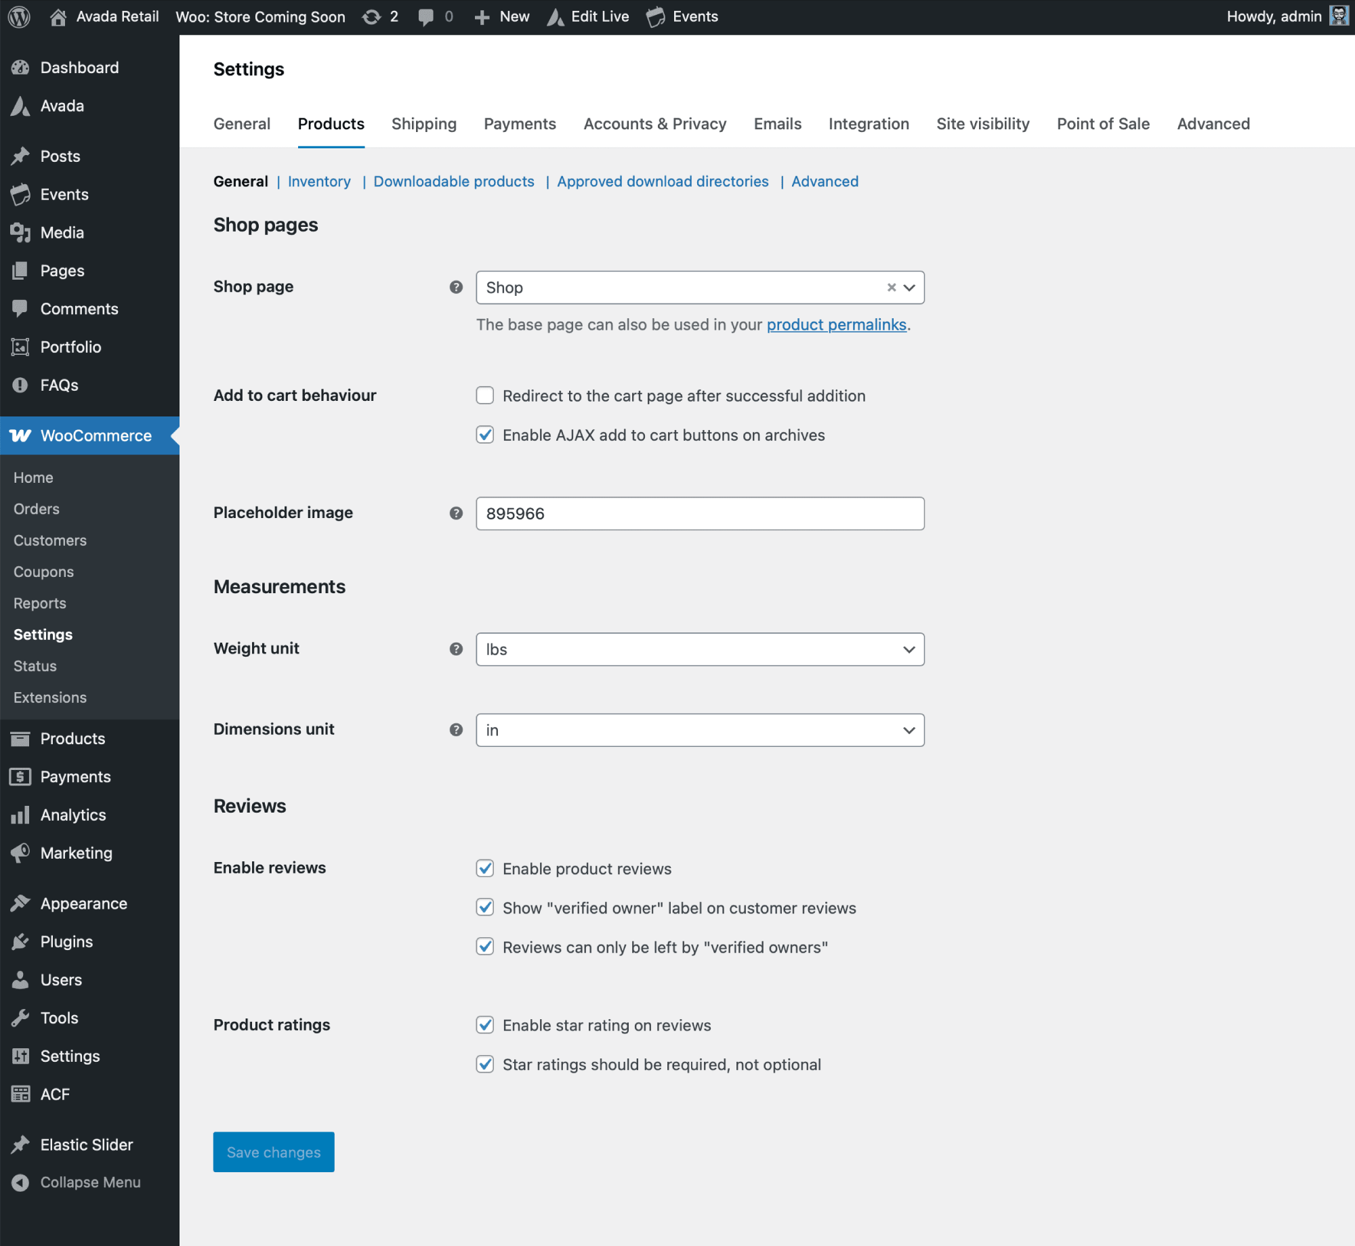The width and height of the screenshot is (1355, 1246).
Task: Toggle Enable star rating on reviews
Action: pyautogui.click(x=485, y=1025)
